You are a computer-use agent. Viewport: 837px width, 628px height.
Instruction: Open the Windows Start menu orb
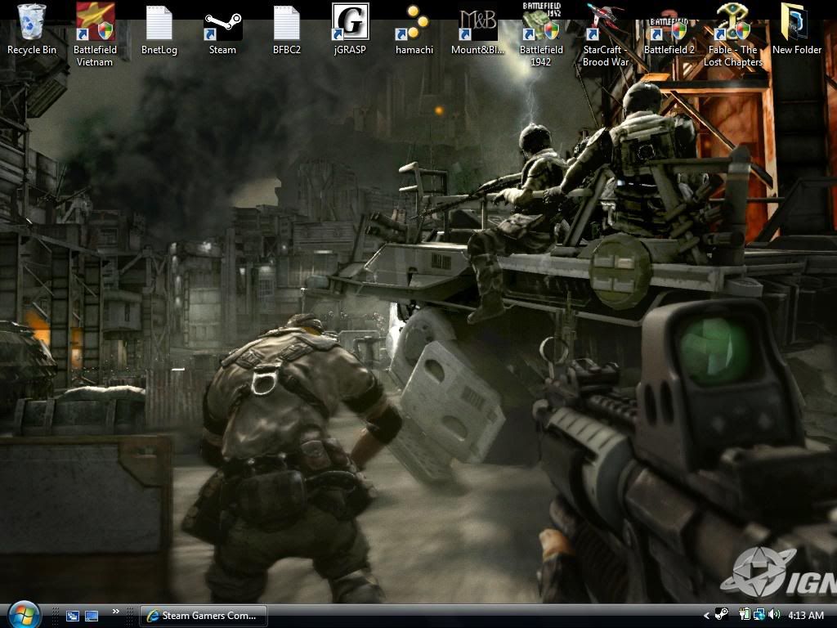(23, 615)
